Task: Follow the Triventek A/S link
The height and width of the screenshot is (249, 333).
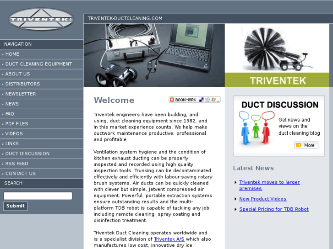Action: click(x=169, y=239)
